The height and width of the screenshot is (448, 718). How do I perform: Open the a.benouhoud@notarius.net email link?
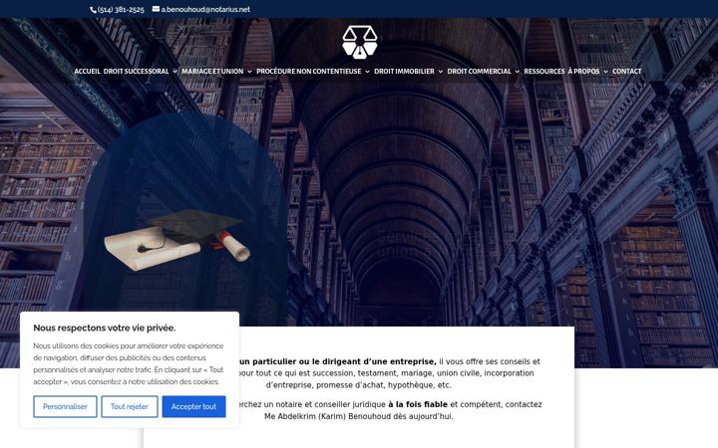point(205,9)
